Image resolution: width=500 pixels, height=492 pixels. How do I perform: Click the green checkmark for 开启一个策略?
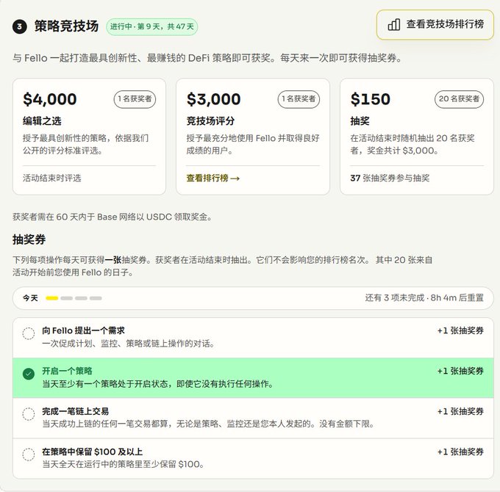[29, 374]
